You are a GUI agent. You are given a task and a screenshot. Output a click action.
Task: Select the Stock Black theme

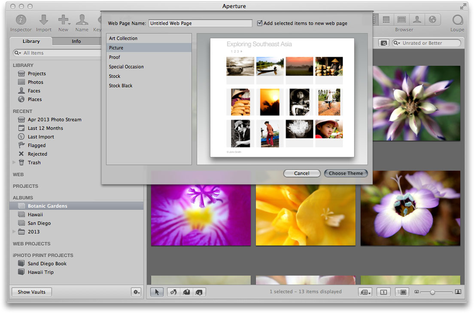coord(121,86)
